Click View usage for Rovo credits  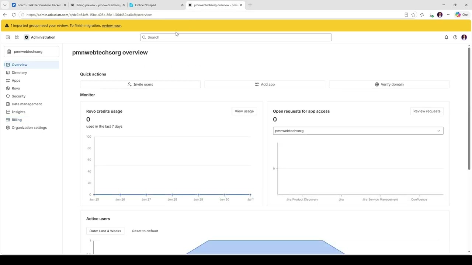click(244, 111)
